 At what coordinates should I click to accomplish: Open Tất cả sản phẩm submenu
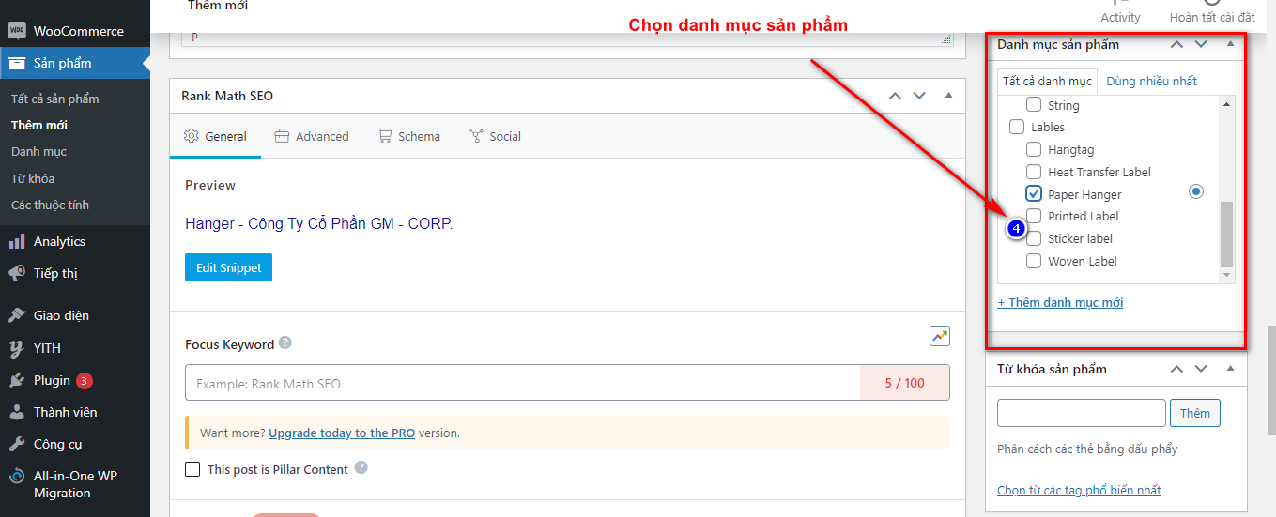point(54,99)
